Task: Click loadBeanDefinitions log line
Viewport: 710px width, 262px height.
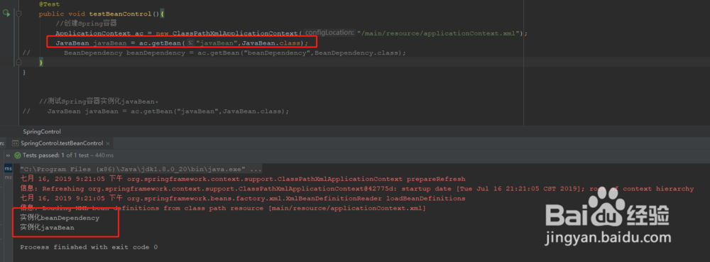Action: coord(243,199)
